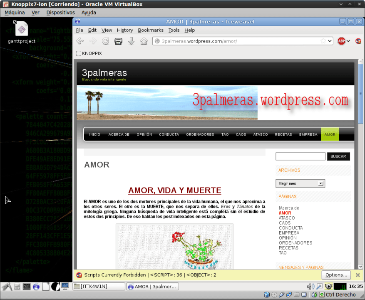Open the AdBlock Plus icon
Image resolution: width=365 pixels, height=300 pixels.
coord(341,41)
